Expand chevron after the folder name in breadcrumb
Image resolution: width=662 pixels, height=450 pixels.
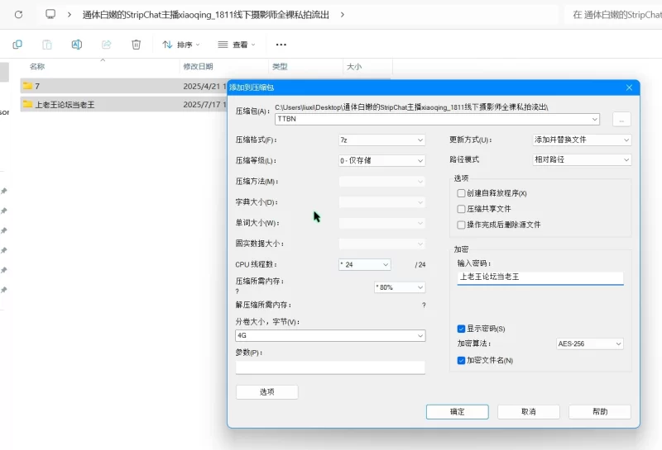coord(343,15)
